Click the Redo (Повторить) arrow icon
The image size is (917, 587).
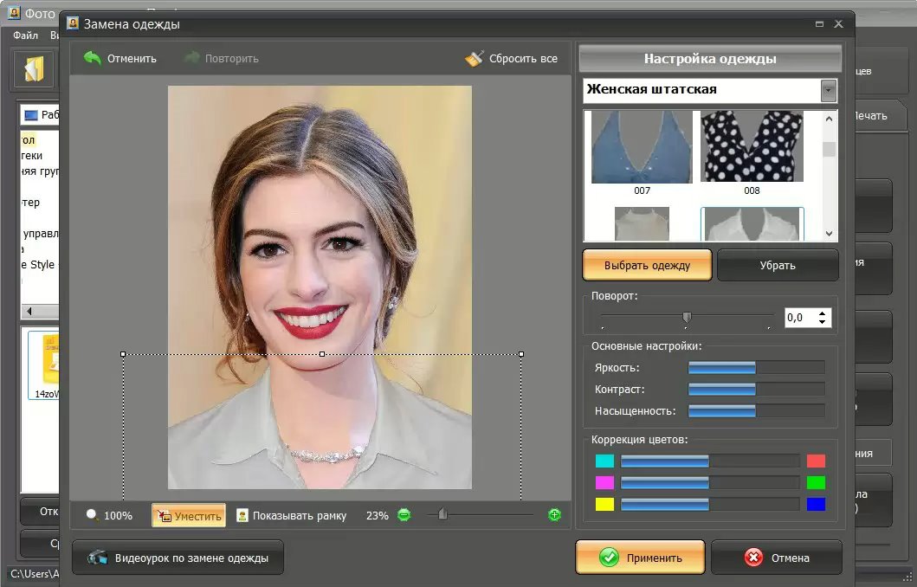click(x=191, y=58)
